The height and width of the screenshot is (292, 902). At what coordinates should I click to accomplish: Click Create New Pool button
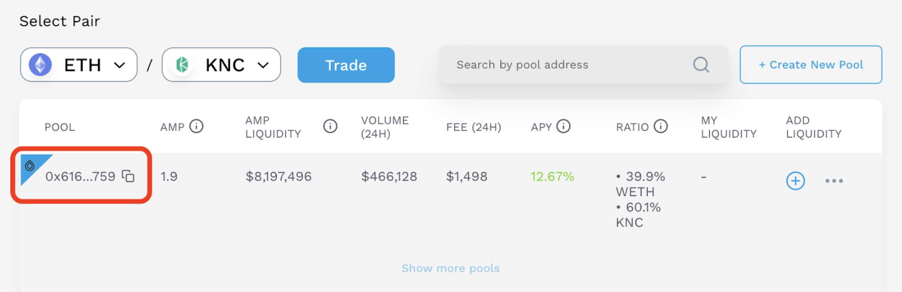810,65
